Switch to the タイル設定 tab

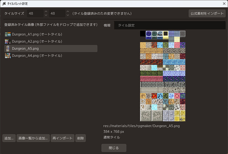click(x=126, y=25)
